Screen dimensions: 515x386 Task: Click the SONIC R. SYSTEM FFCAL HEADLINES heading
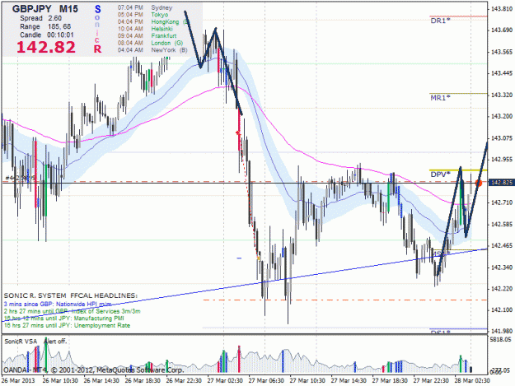pos(71,295)
